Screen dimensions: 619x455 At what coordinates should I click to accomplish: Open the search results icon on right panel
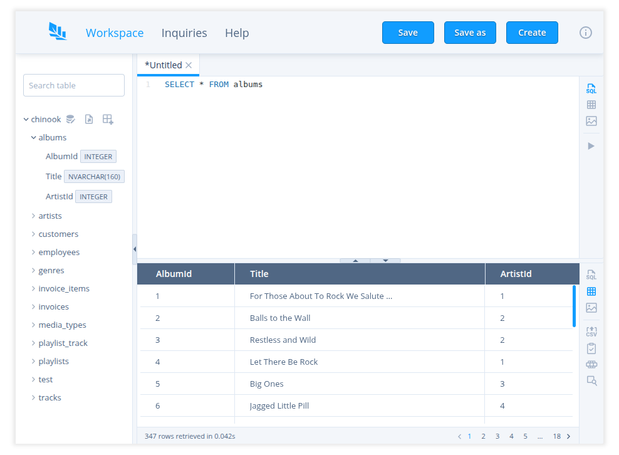591,380
